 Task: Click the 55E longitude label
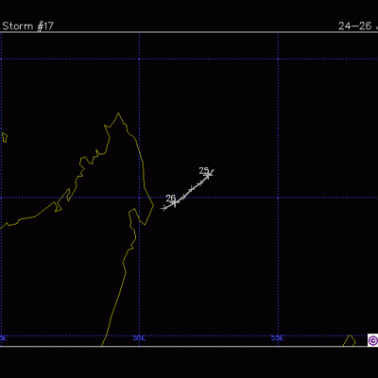(x=278, y=338)
